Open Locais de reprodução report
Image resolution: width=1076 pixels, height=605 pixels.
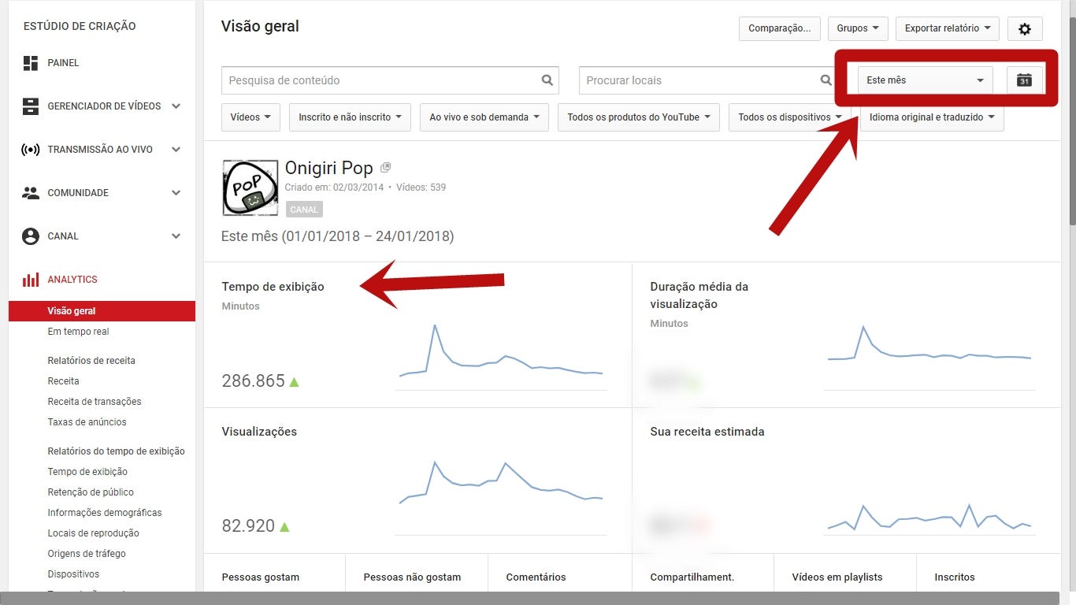pyautogui.click(x=93, y=533)
